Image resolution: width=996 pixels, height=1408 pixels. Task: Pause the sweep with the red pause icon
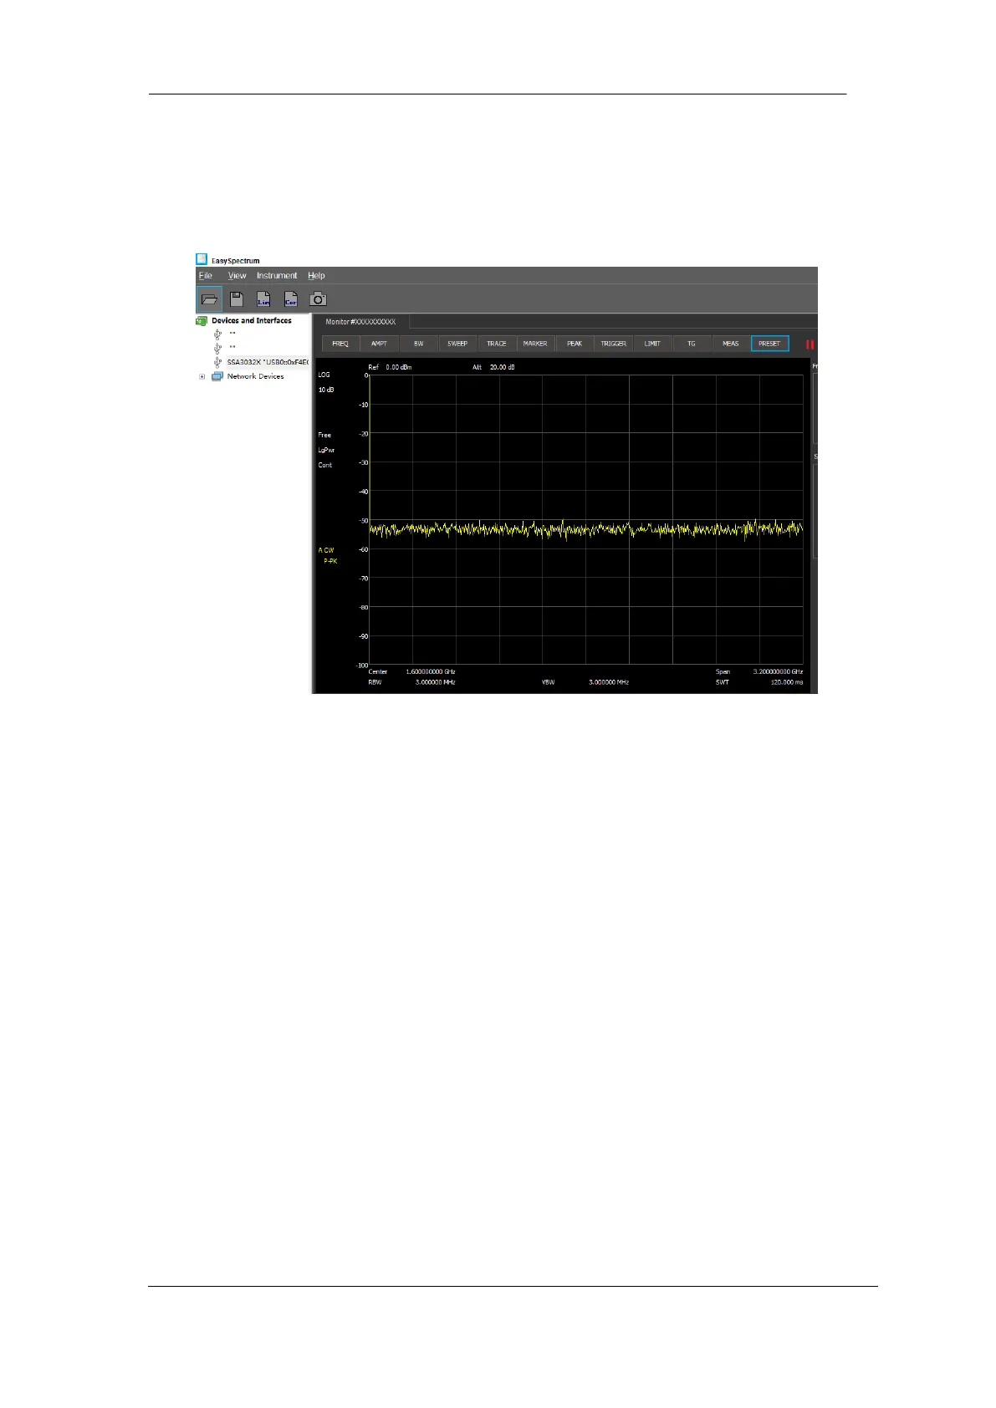[x=810, y=344]
